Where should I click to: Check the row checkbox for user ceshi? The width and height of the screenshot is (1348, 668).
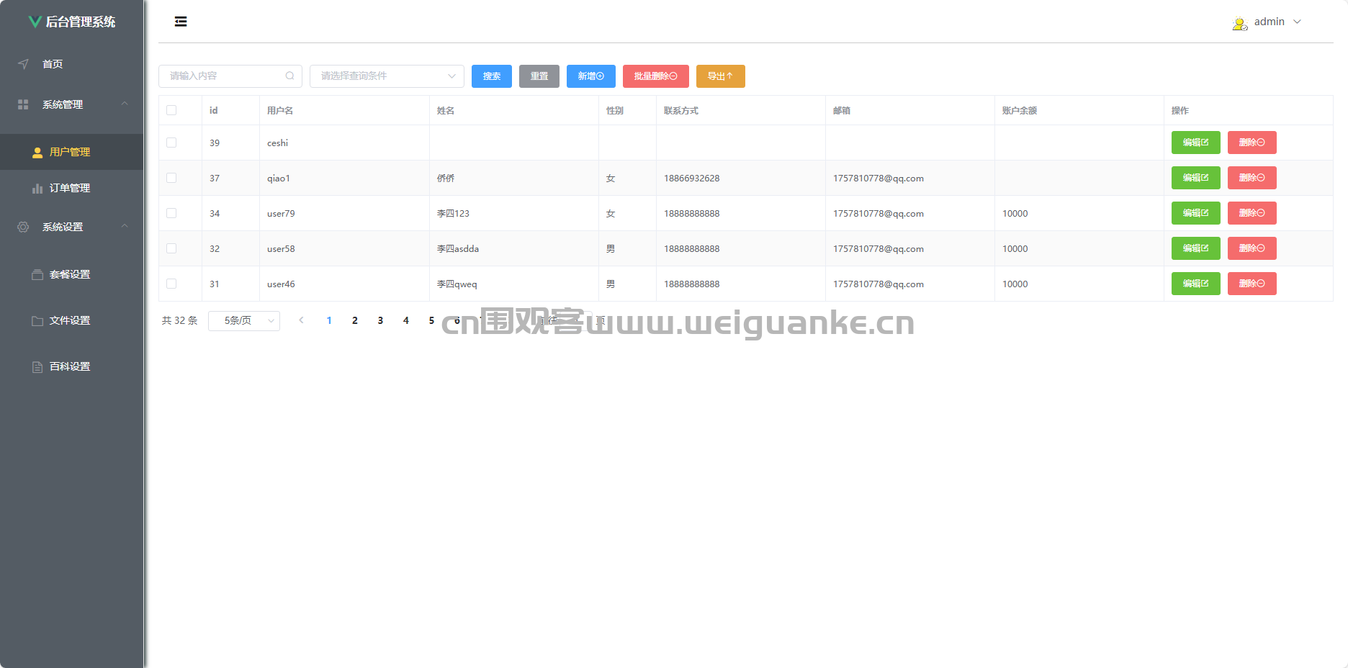point(171,143)
